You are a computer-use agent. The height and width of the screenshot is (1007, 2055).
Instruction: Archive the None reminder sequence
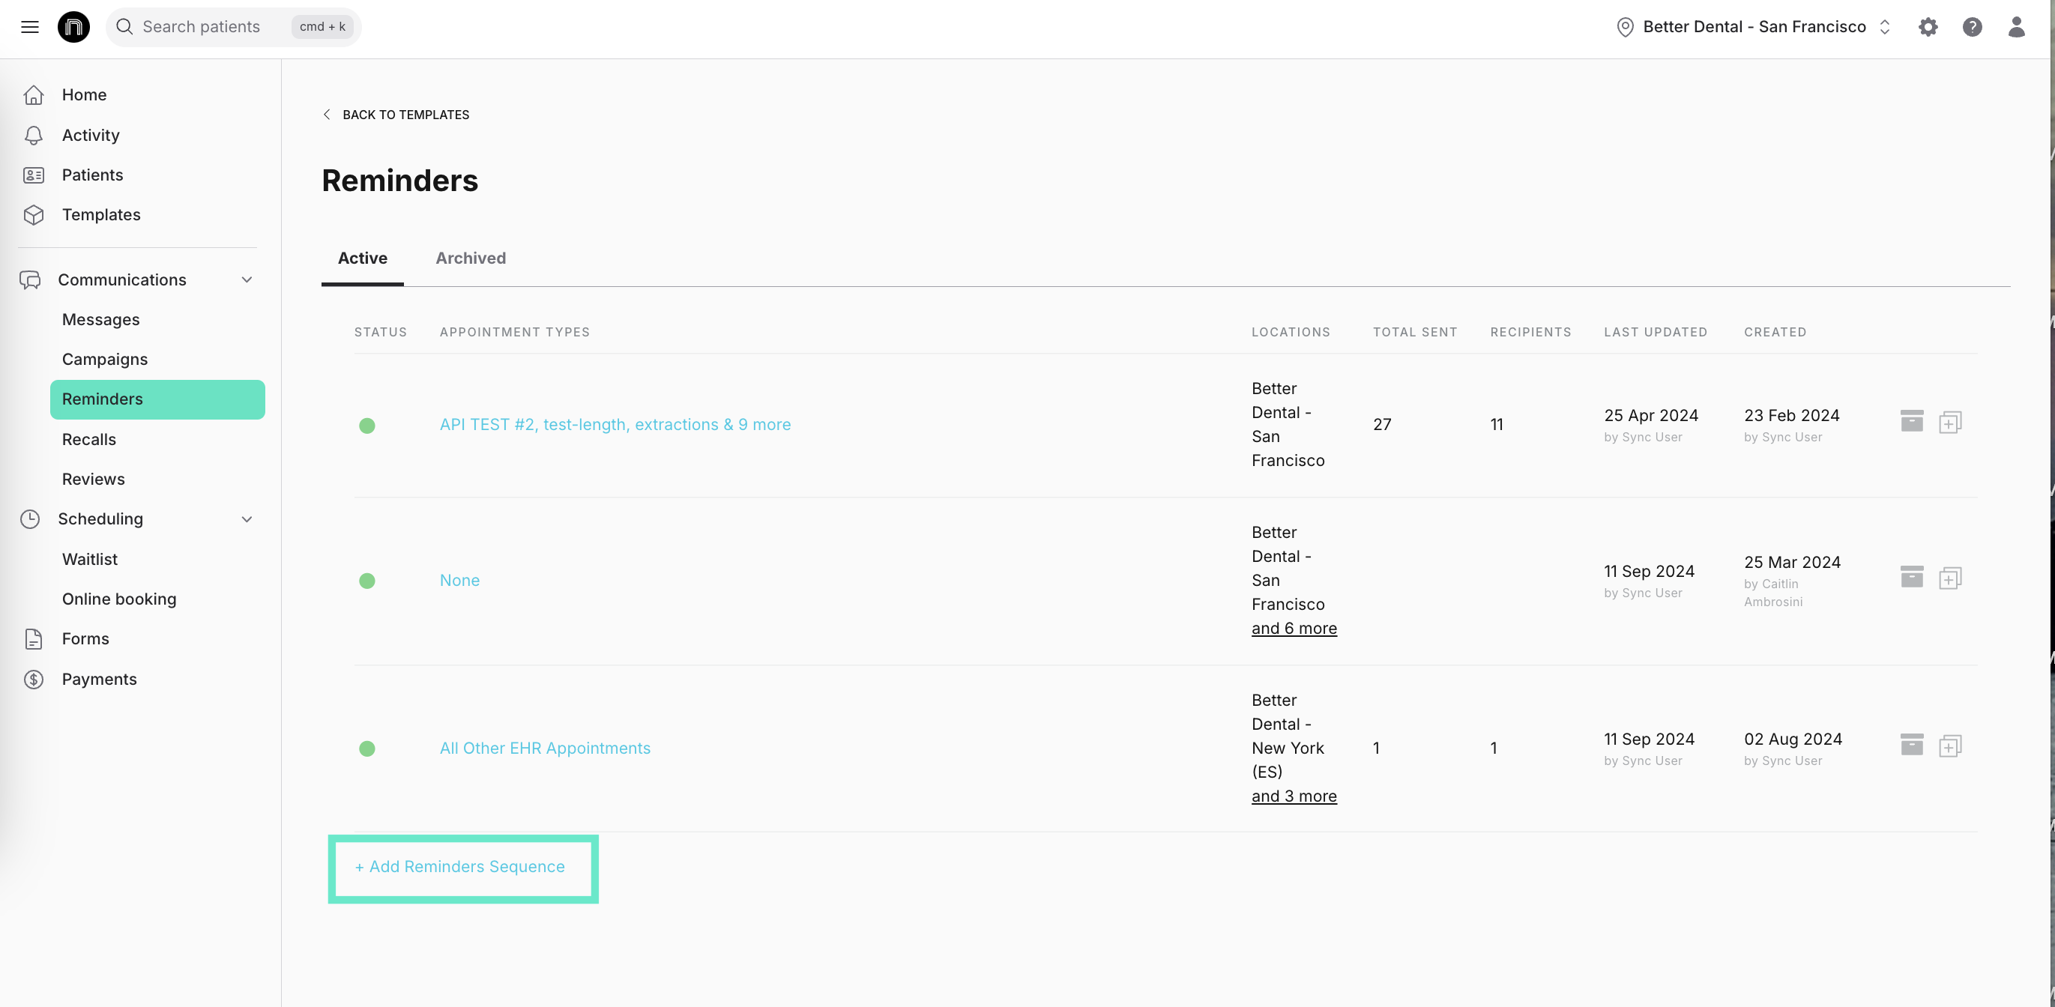(1911, 577)
